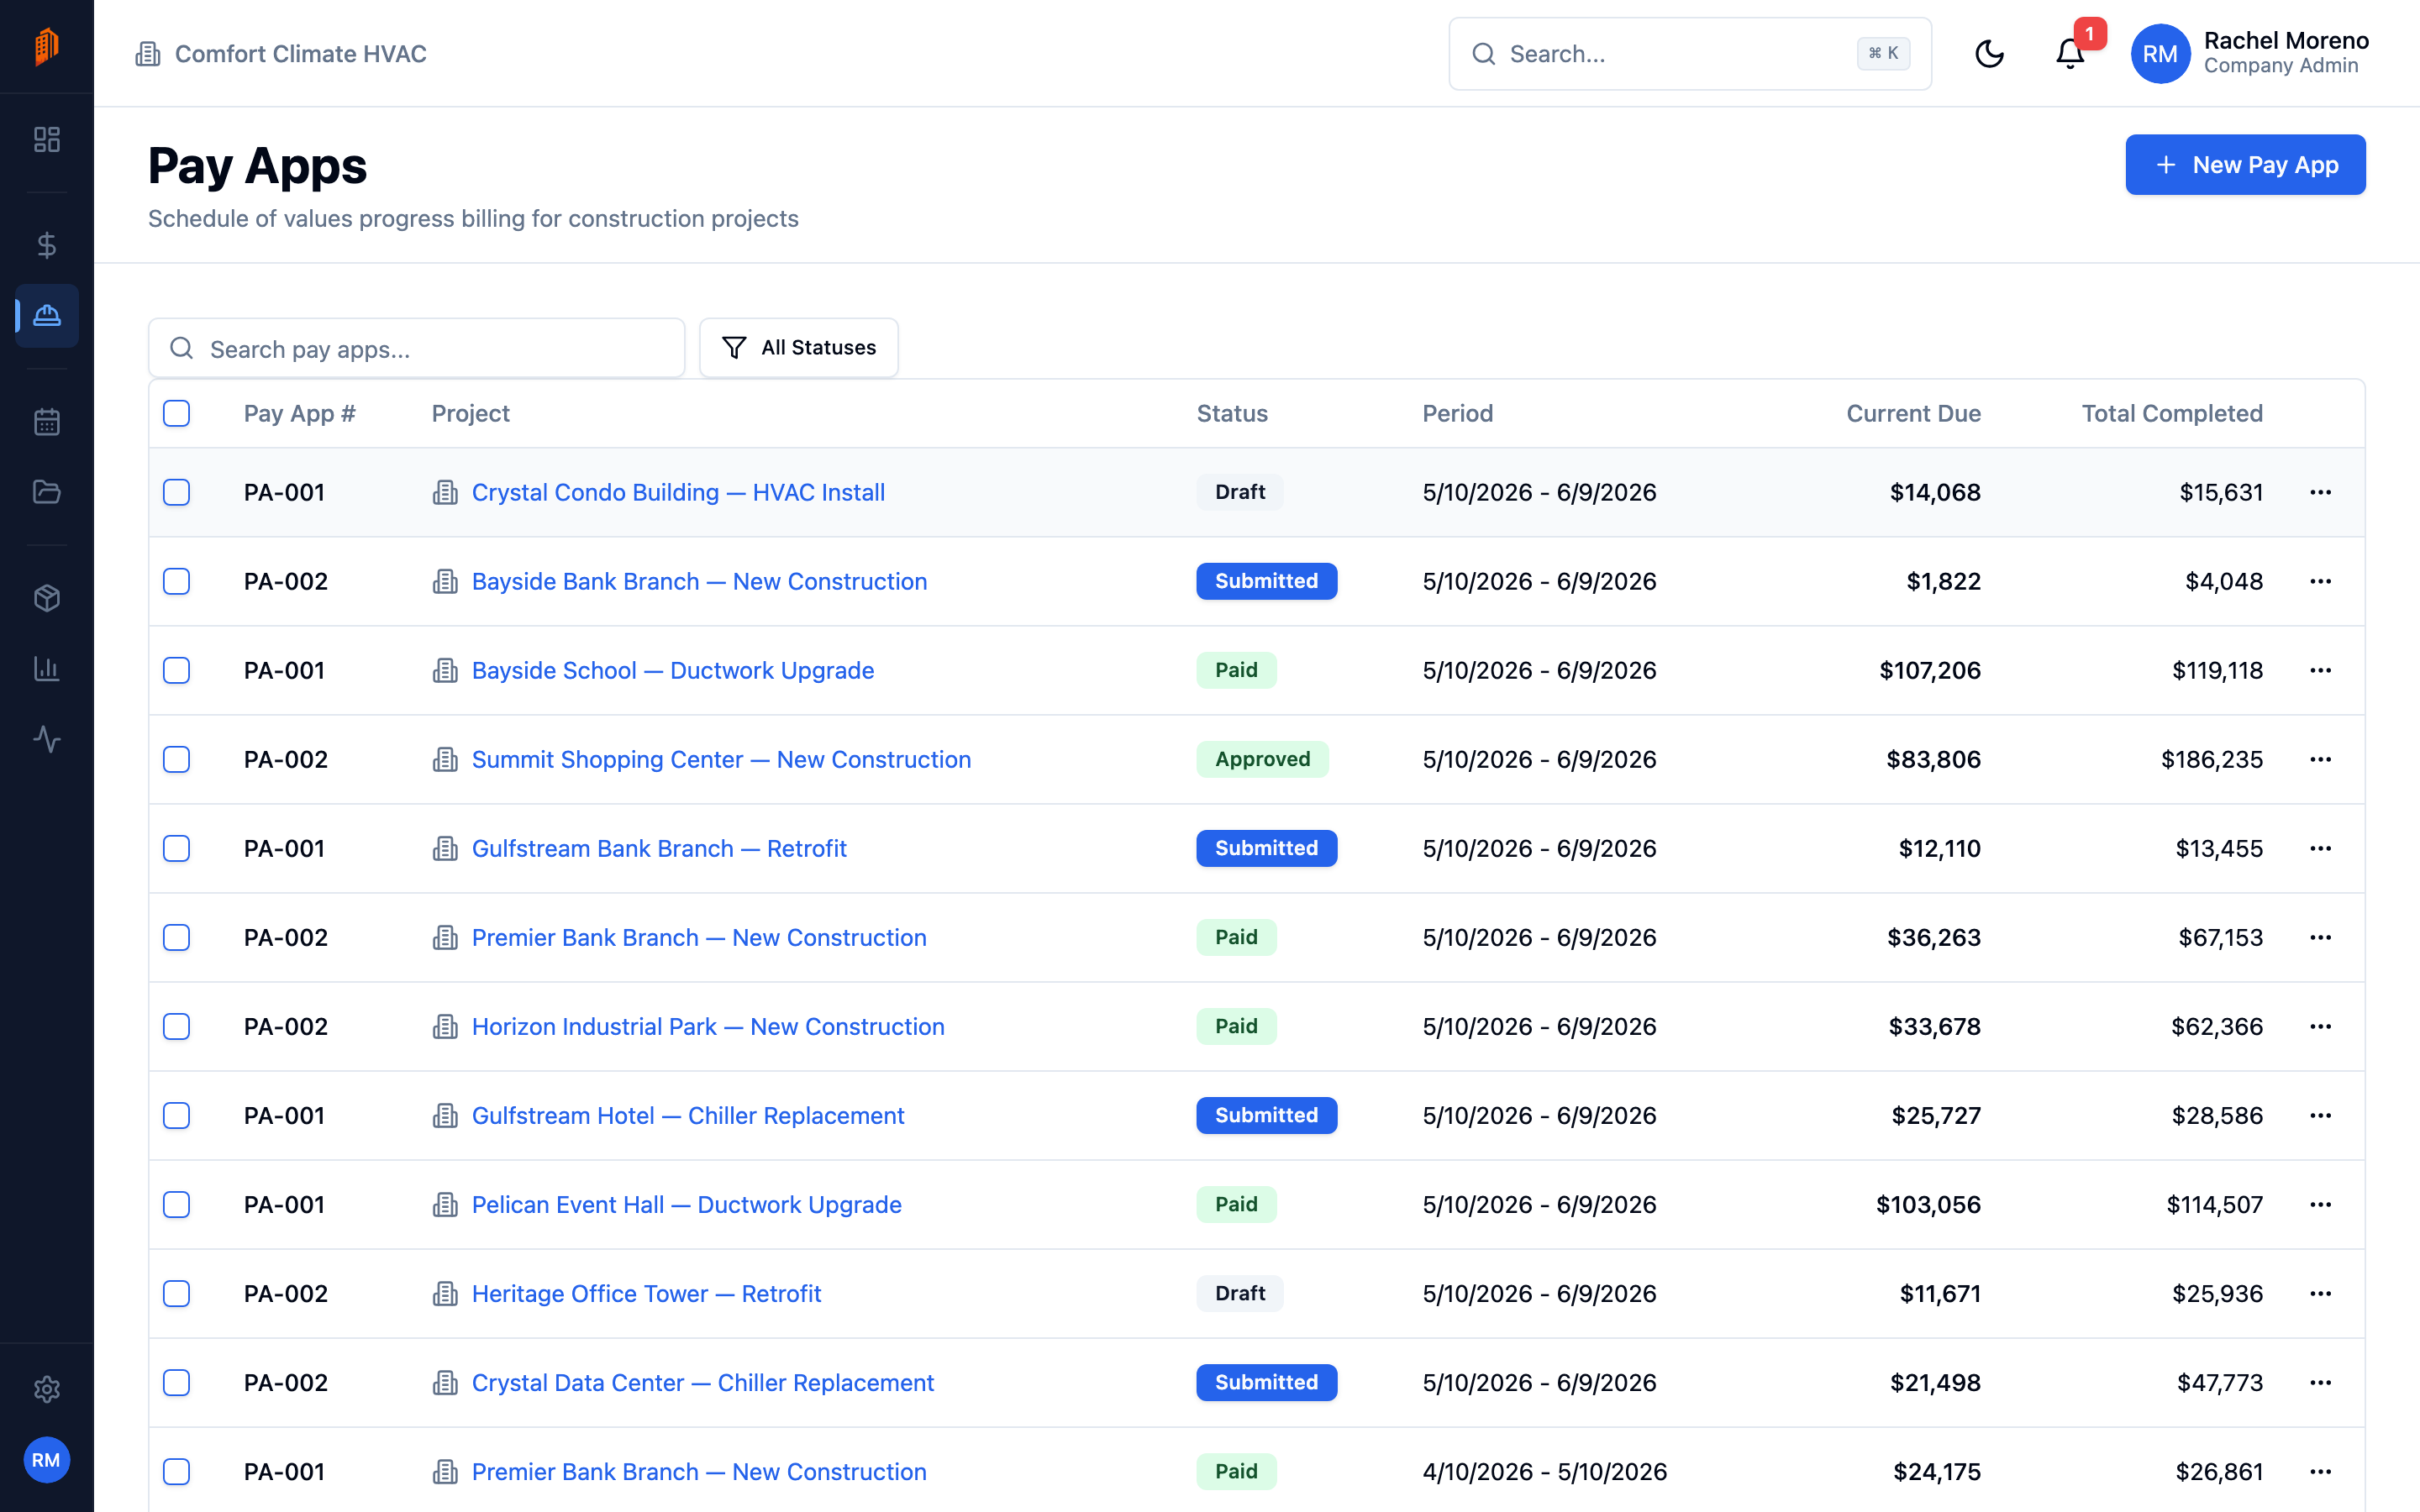Click the Draft badge for Crystal Condo
The width and height of the screenshot is (2420, 1512).
coord(1240,492)
